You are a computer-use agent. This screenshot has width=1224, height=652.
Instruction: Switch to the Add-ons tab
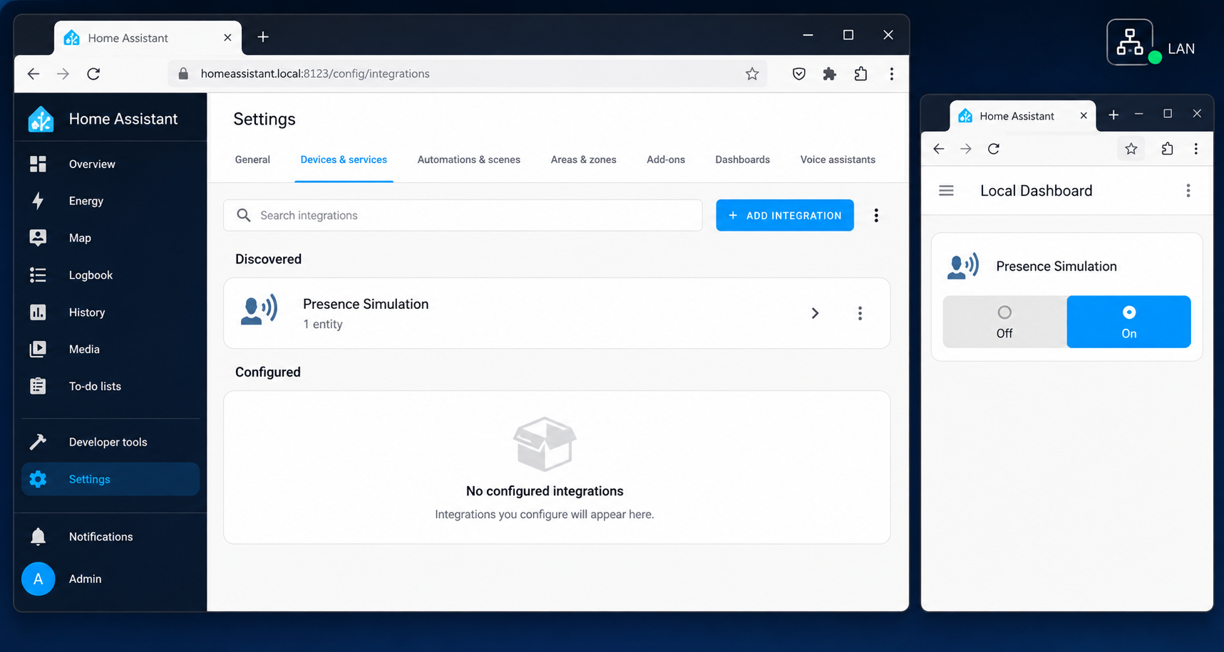(x=666, y=159)
